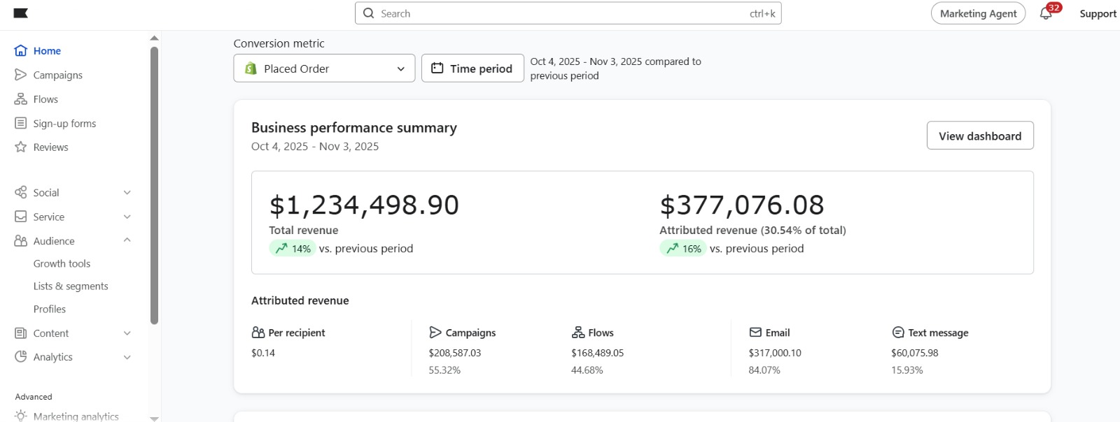Click the Sign-up forms icon
The image size is (1120, 422).
[x=21, y=123]
